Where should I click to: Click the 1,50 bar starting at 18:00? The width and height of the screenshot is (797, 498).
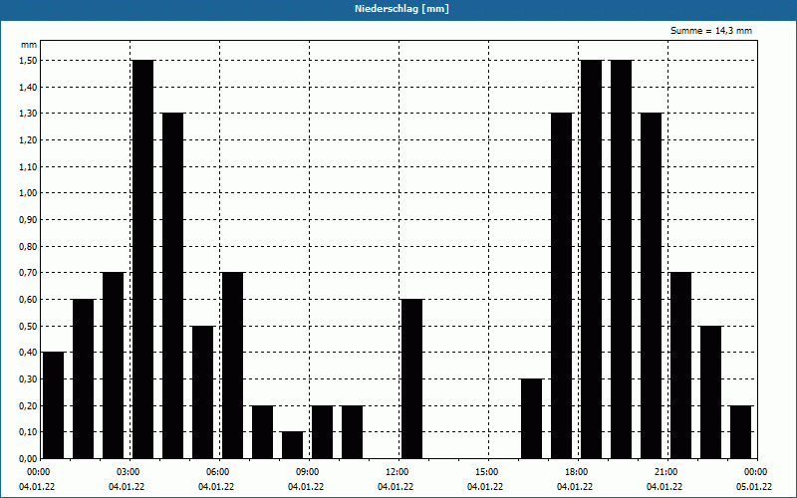592,259
